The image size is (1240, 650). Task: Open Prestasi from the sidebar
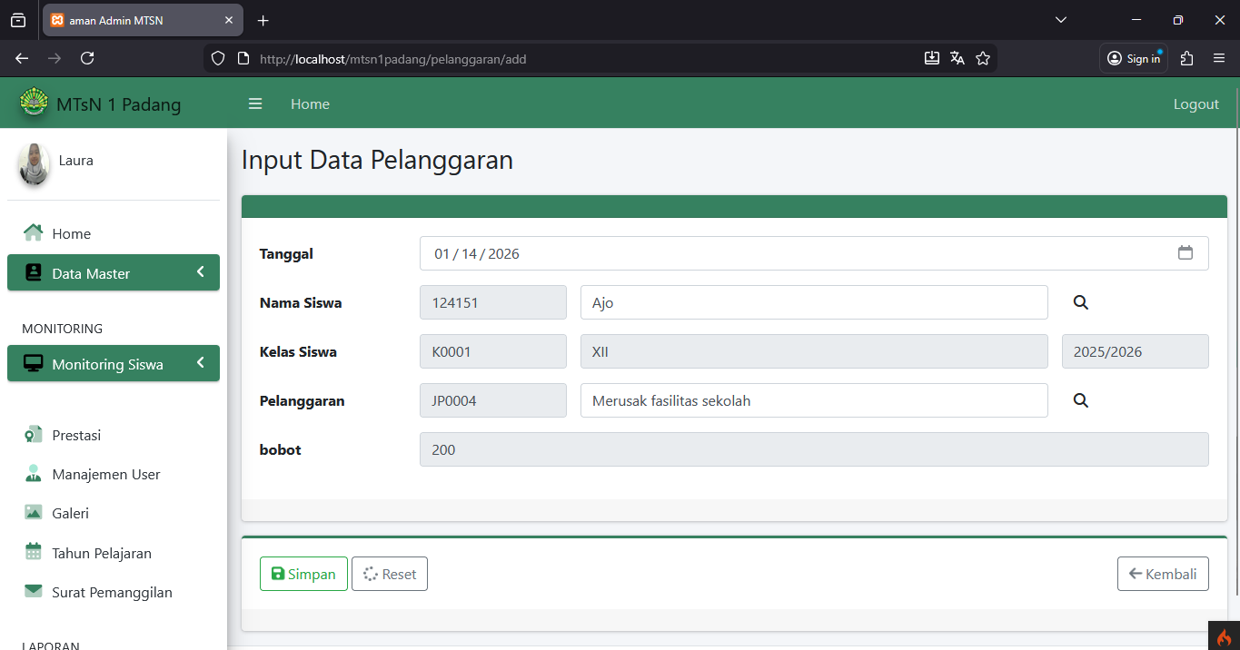click(76, 435)
